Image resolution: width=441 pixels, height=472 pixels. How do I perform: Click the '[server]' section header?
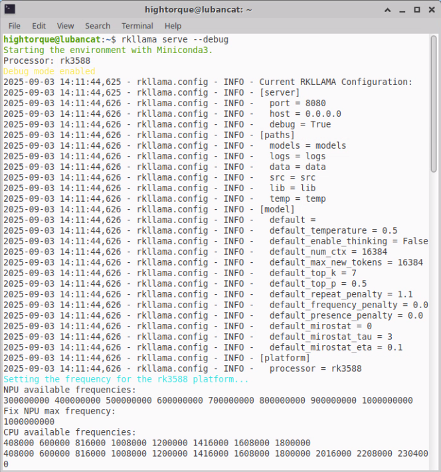click(x=280, y=92)
